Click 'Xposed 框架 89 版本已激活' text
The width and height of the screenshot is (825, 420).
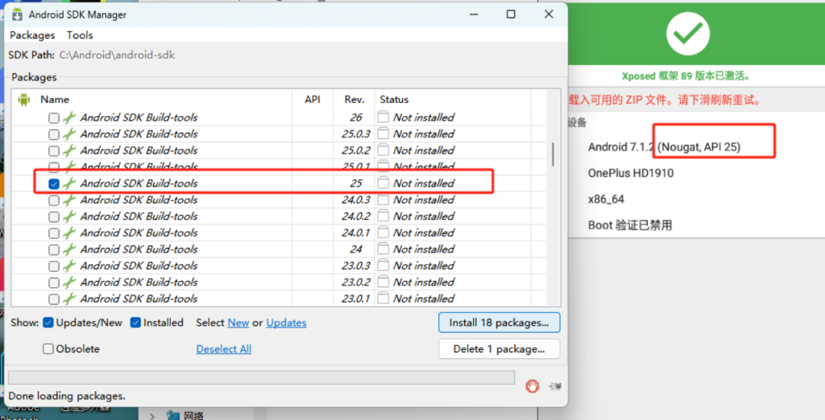686,76
